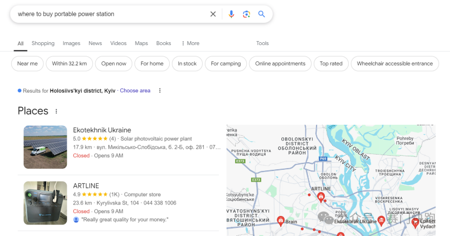
Task: Enable the Top rated filter chip
Action: click(331, 63)
